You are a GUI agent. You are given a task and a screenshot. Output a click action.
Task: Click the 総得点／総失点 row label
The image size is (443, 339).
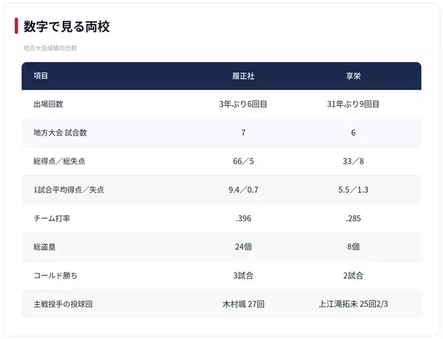click(x=59, y=161)
